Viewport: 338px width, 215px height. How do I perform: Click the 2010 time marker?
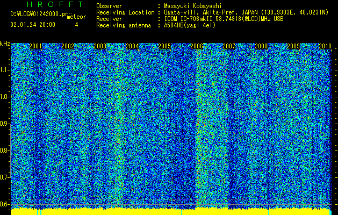click(x=325, y=46)
